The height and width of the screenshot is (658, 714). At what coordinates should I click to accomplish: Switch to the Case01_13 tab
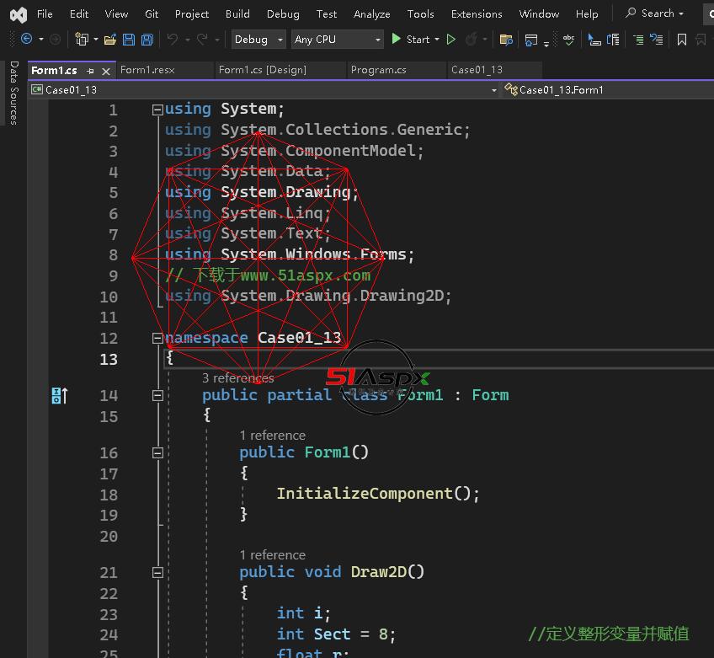[494, 70]
